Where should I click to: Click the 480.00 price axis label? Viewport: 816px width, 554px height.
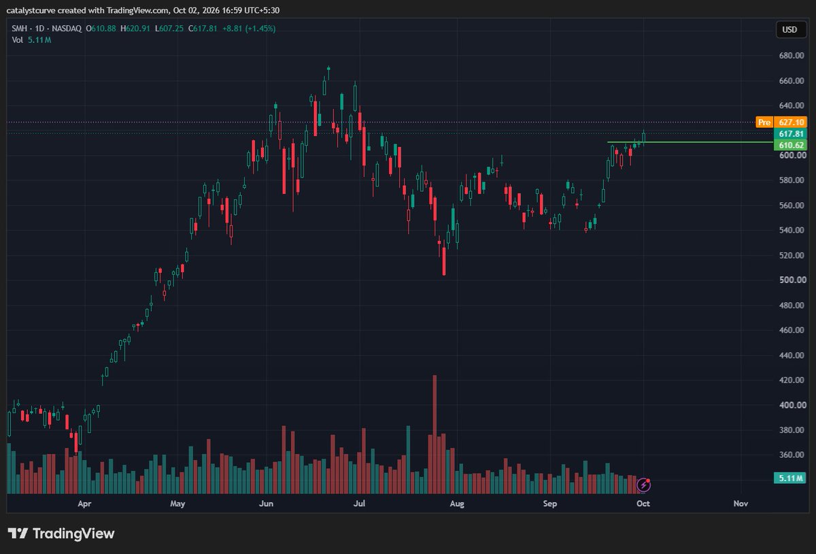pos(792,306)
